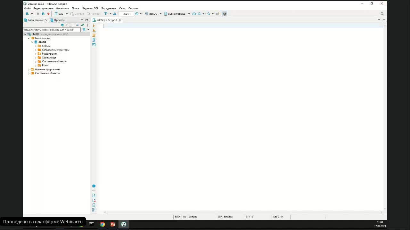Click the new folder icon in navigator toolbar

(70, 25)
